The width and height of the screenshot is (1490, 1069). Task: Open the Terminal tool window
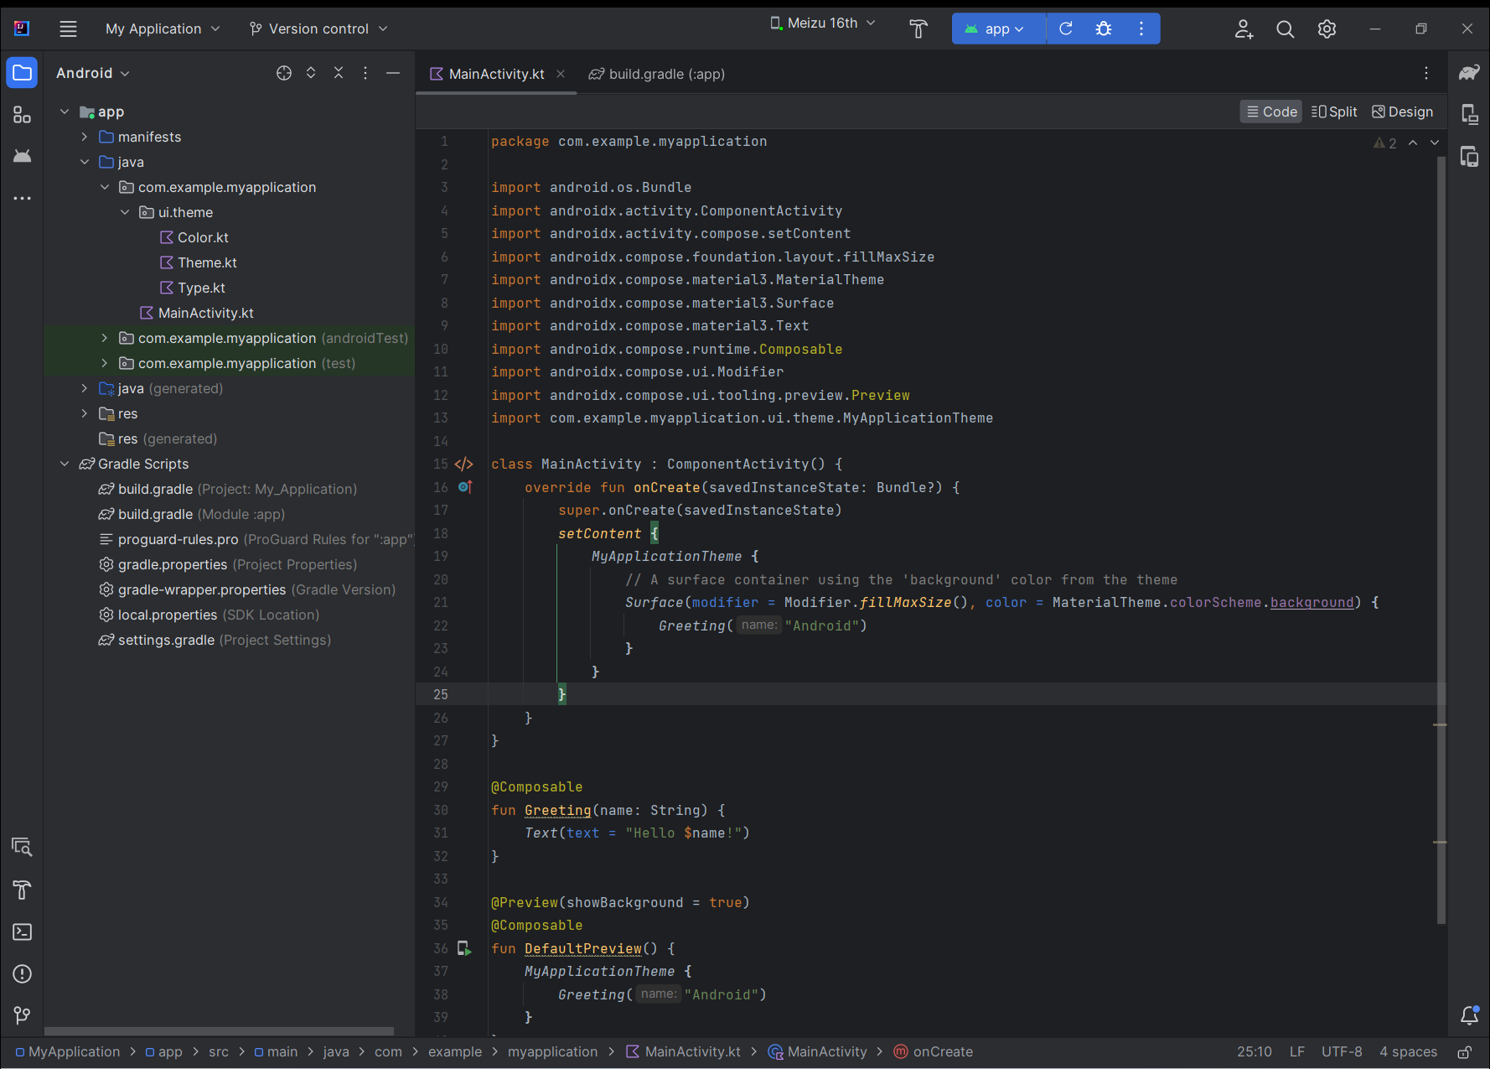click(x=22, y=931)
